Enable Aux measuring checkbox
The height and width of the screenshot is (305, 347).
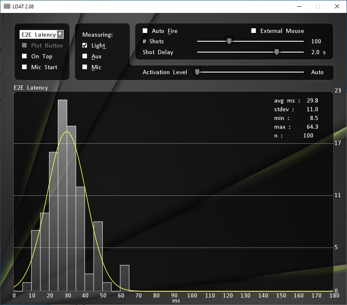pyautogui.click(x=85, y=56)
